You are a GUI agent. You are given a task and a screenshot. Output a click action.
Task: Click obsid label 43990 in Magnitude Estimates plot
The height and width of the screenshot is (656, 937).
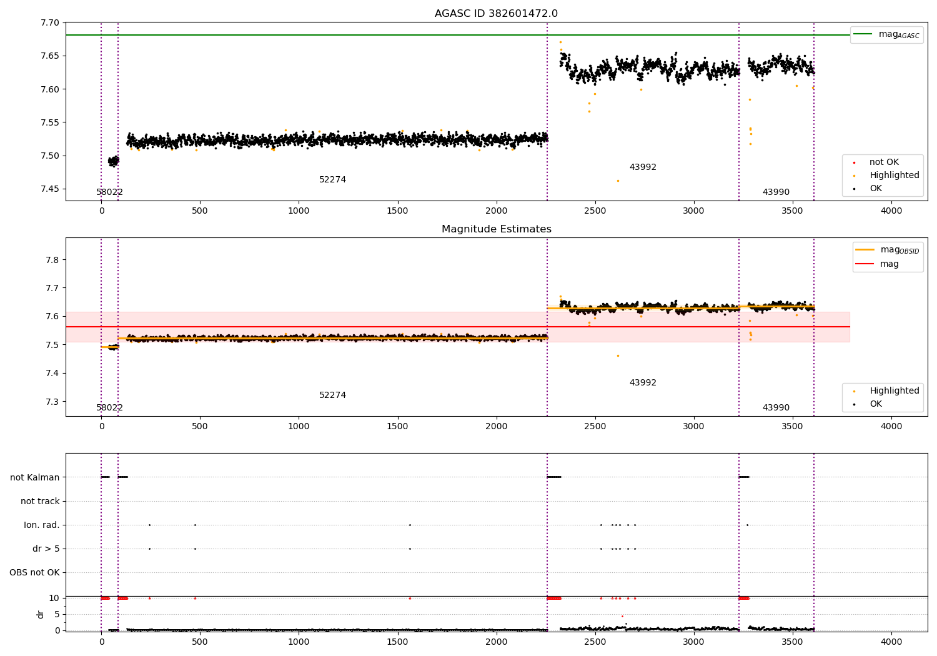click(776, 408)
